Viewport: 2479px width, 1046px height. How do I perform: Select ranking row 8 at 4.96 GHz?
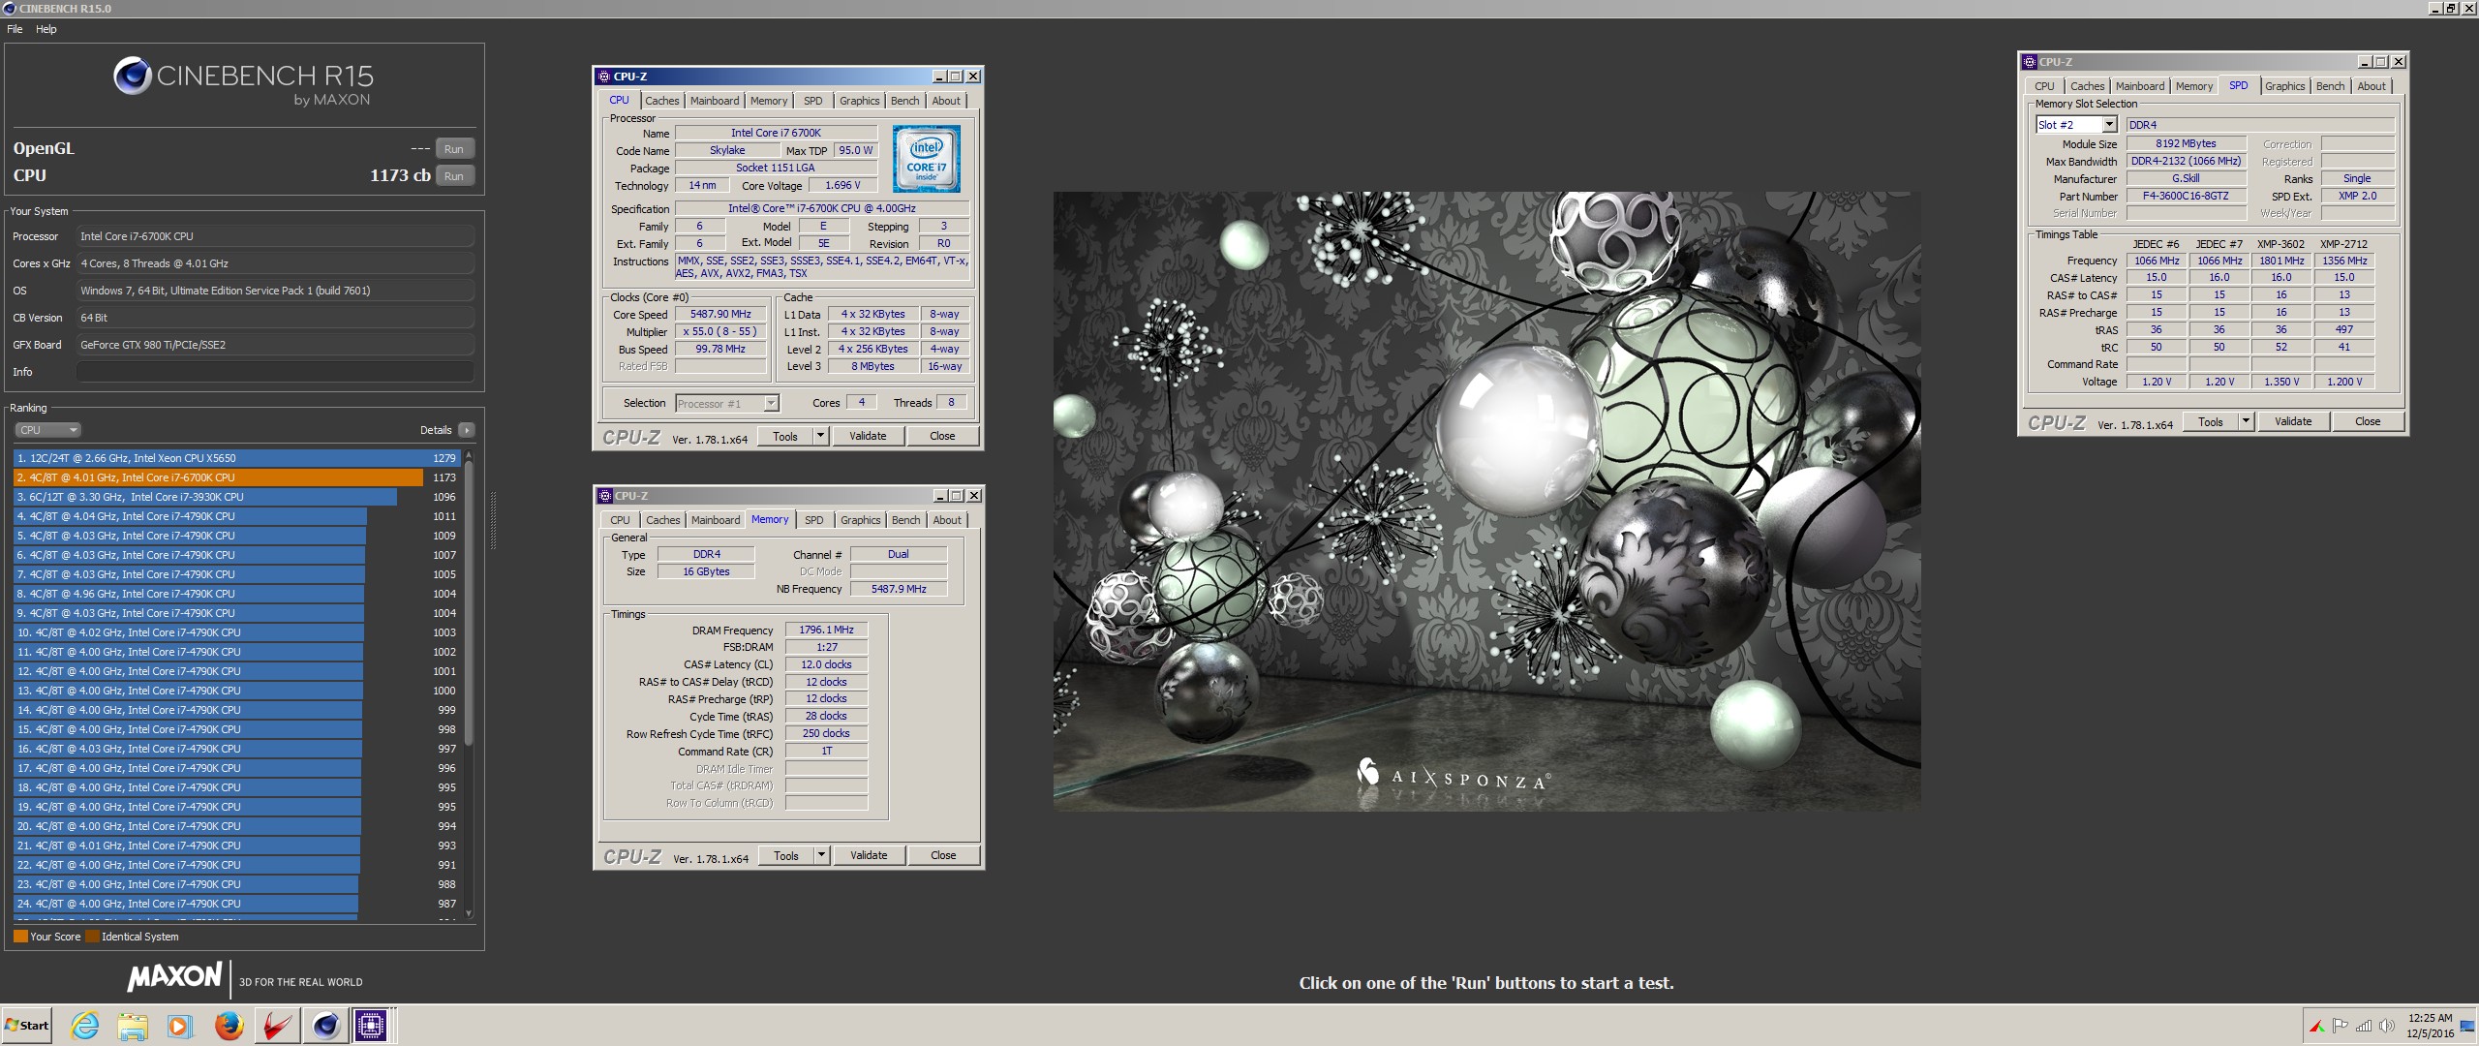click(x=237, y=594)
